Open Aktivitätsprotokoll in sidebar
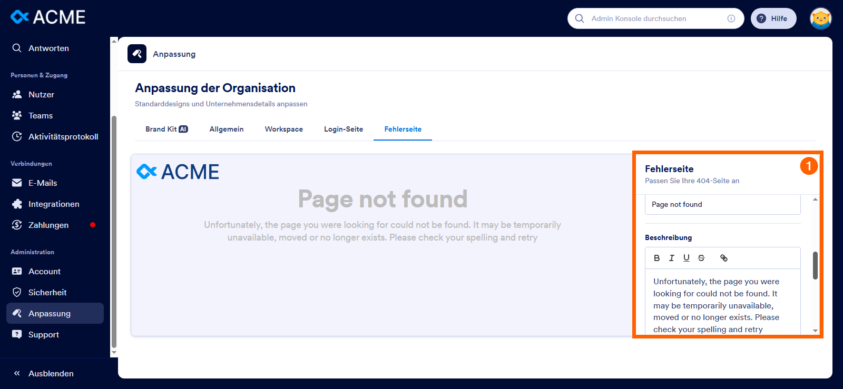 coord(55,136)
